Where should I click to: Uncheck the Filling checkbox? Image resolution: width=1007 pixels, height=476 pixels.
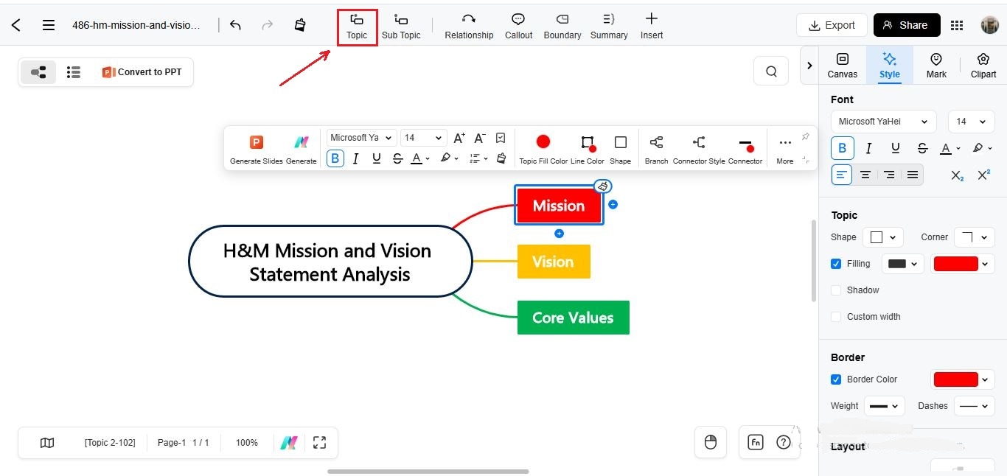[x=836, y=264]
